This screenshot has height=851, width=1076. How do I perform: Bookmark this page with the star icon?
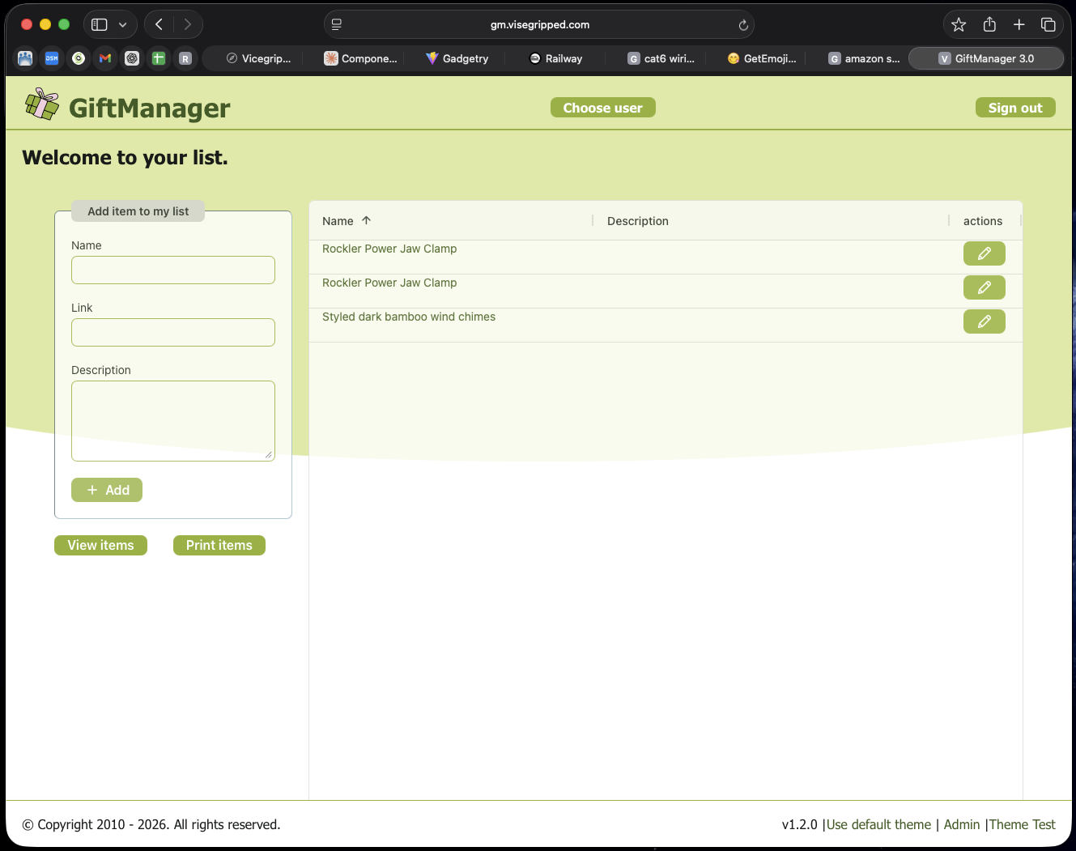click(959, 24)
